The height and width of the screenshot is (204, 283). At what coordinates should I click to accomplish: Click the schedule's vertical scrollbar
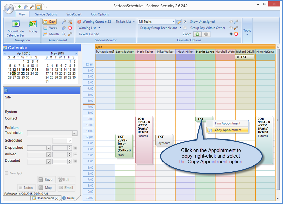click(x=278, y=120)
